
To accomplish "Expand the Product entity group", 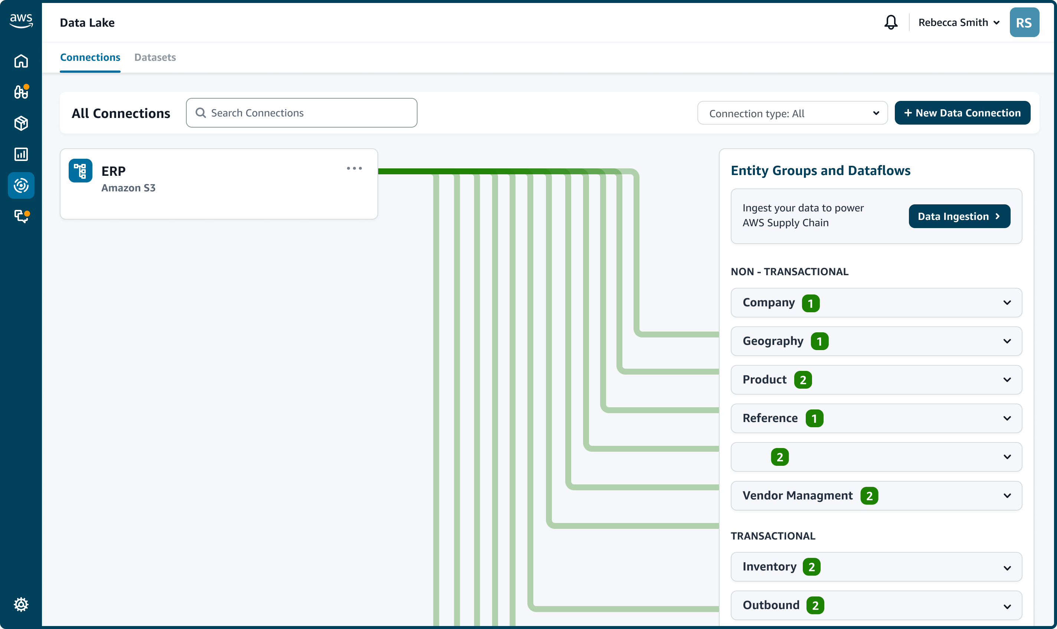I will click(1008, 379).
